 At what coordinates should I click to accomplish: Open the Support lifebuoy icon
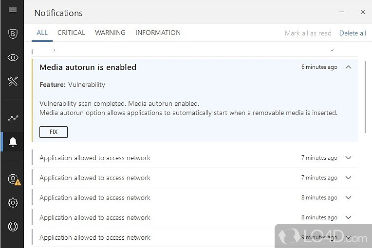[13, 226]
